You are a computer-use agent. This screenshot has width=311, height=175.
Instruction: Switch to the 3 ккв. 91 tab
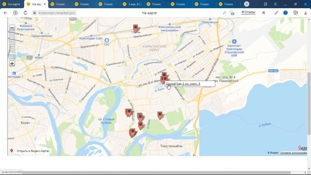[132, 4]
